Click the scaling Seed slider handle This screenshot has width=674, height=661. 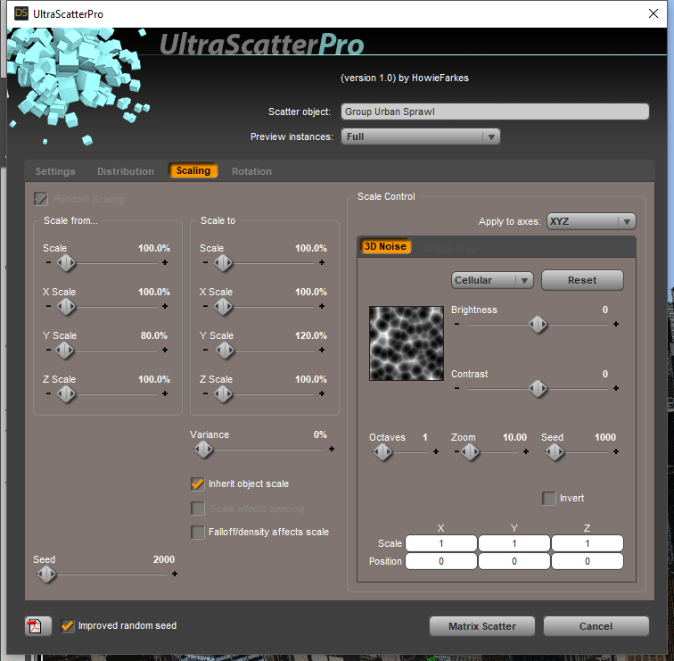click(x=46, y=574)
